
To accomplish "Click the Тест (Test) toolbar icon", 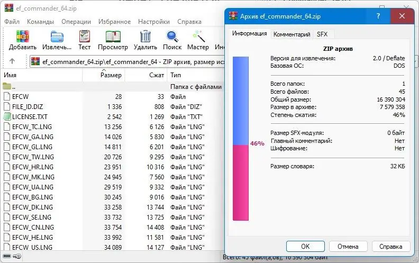I will pos(85,37).
